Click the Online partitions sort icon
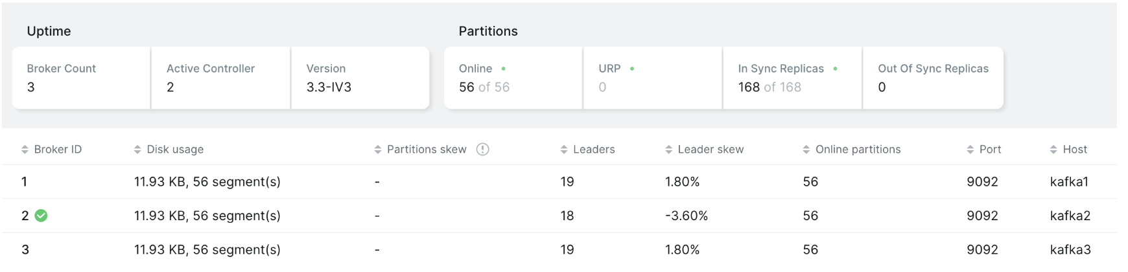Viewport: 1128px width, 272px height. click(806, 150)
